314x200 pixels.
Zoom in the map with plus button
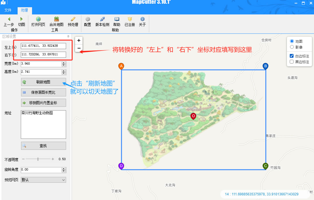(79, 40)
